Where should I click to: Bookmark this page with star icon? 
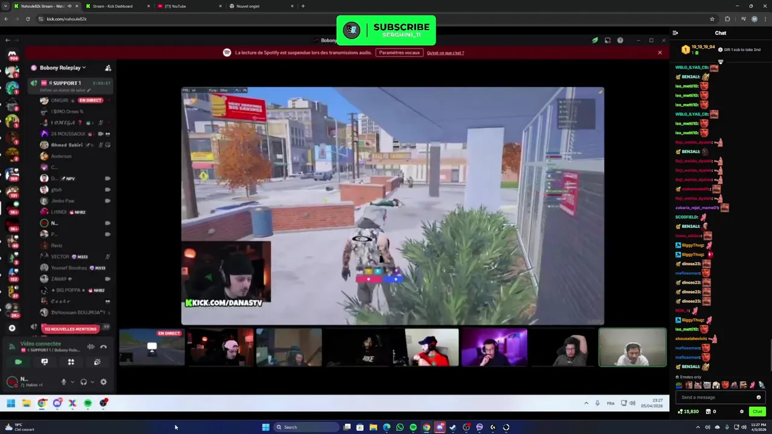pyautogui.click(x=712, y=19)
